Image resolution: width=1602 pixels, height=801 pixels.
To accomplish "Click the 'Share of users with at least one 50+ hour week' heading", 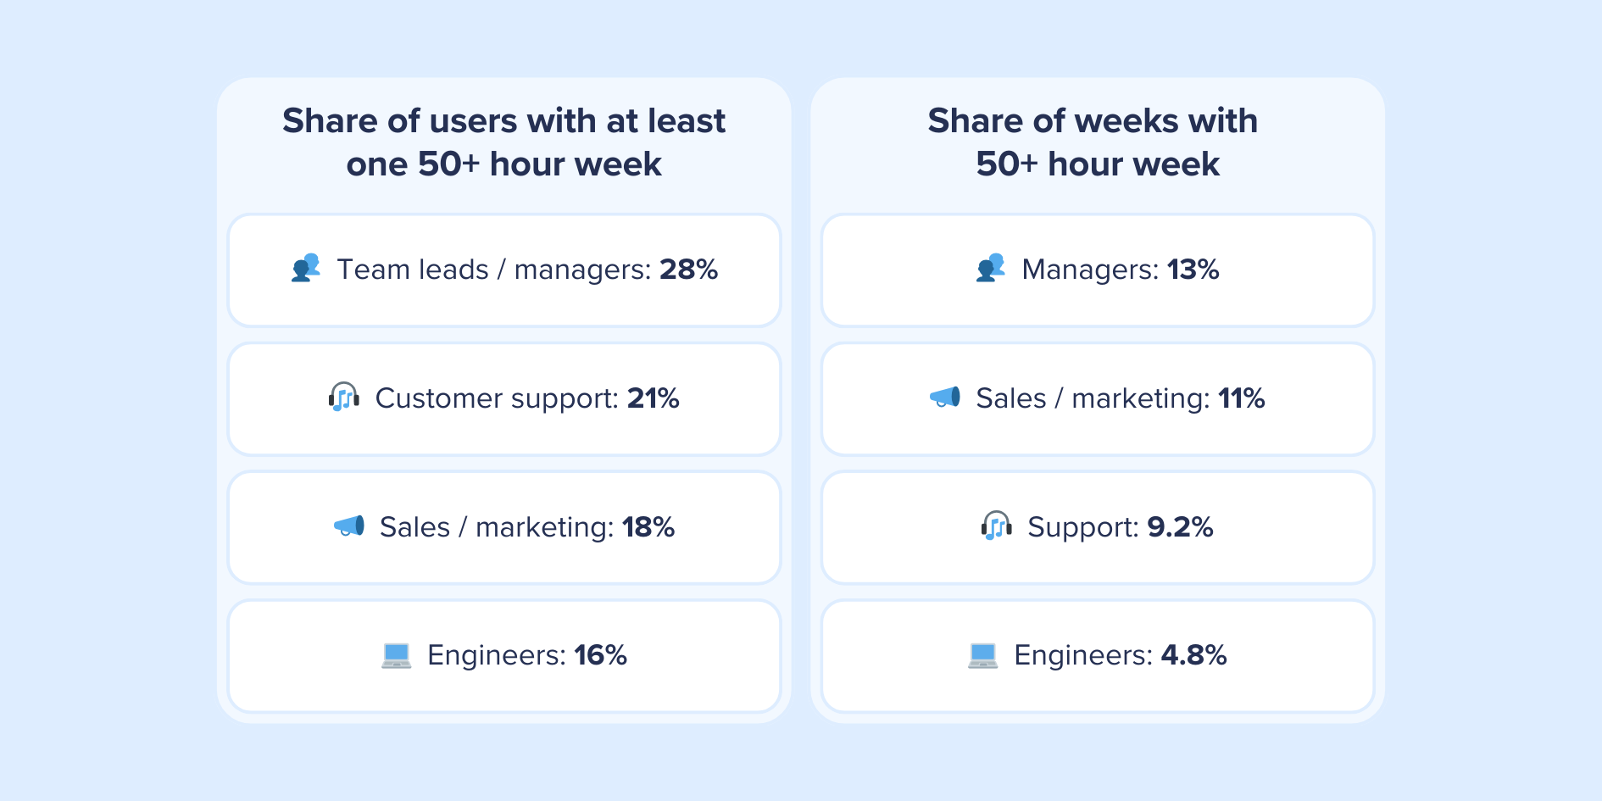I will point(503,142).
